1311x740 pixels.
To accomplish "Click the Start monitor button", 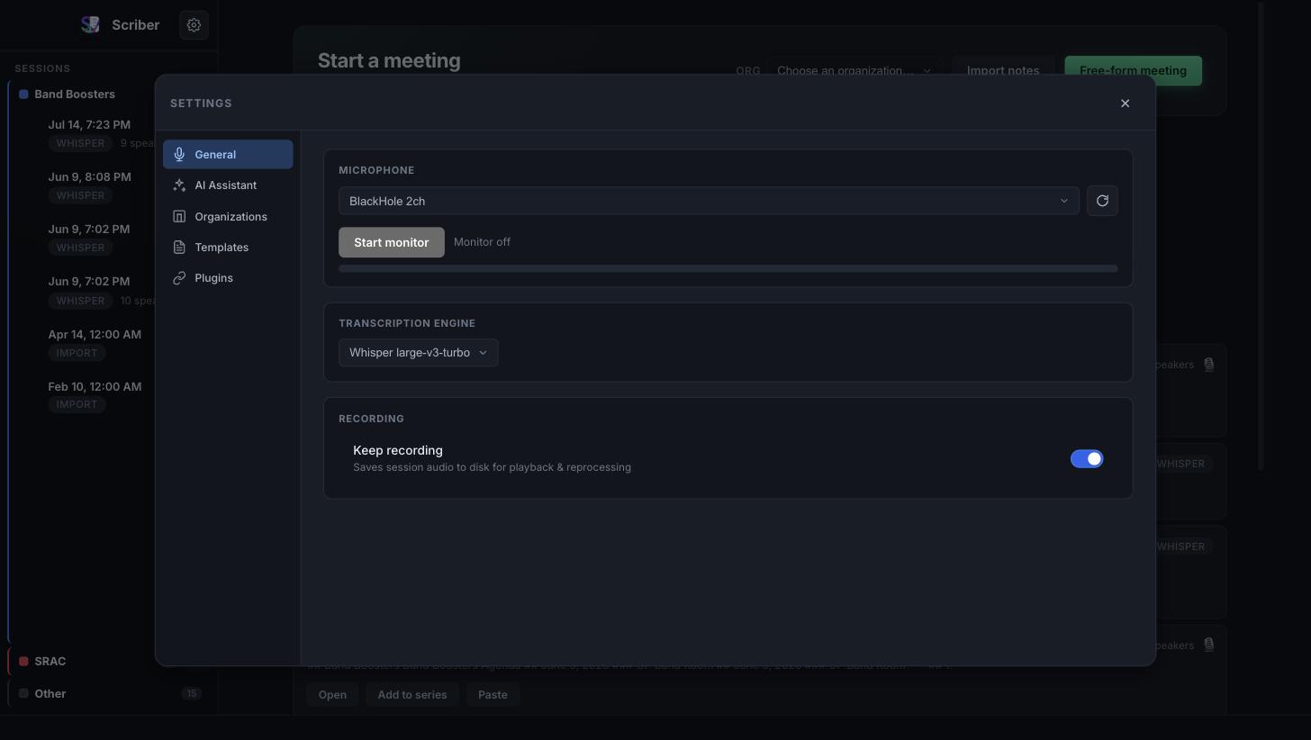I will [392, 242].
